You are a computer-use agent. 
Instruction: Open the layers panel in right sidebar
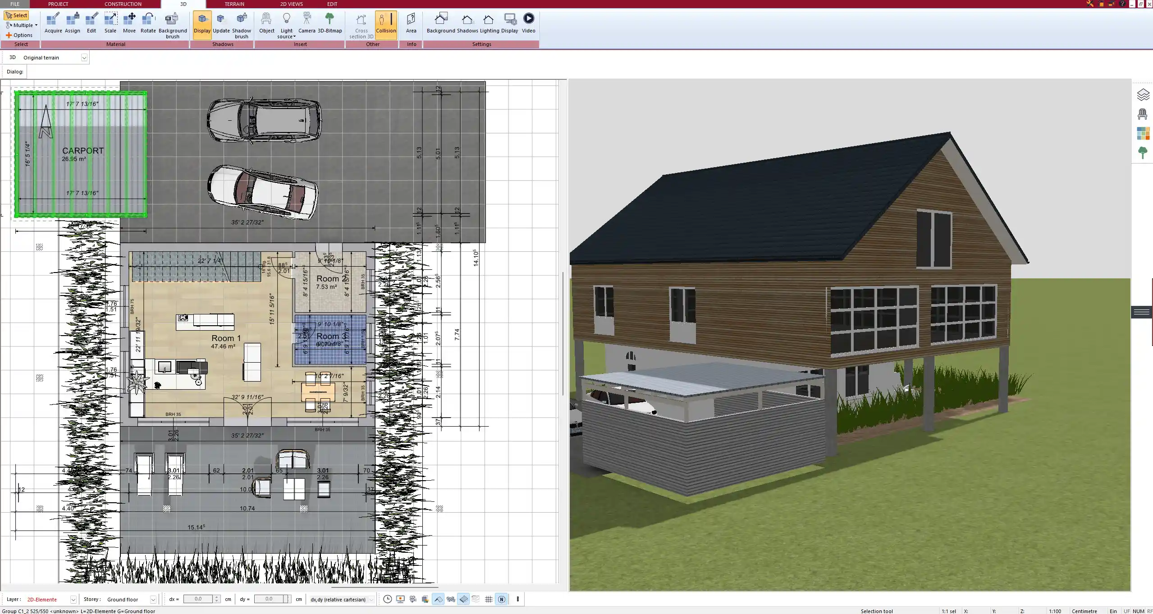[1143, 95]
